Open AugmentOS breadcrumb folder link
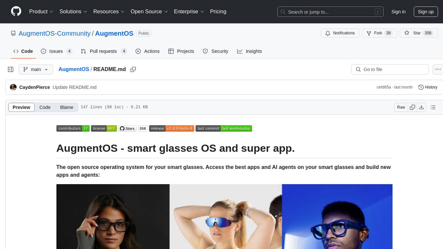 click(x=74, y=69)
